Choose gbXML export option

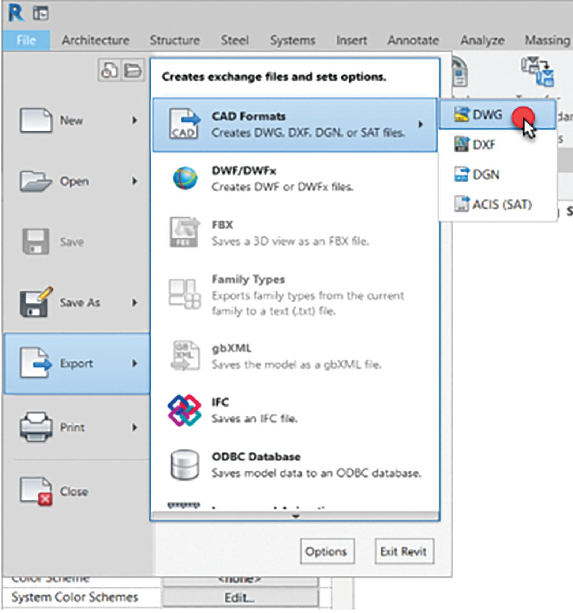[295, 355]
